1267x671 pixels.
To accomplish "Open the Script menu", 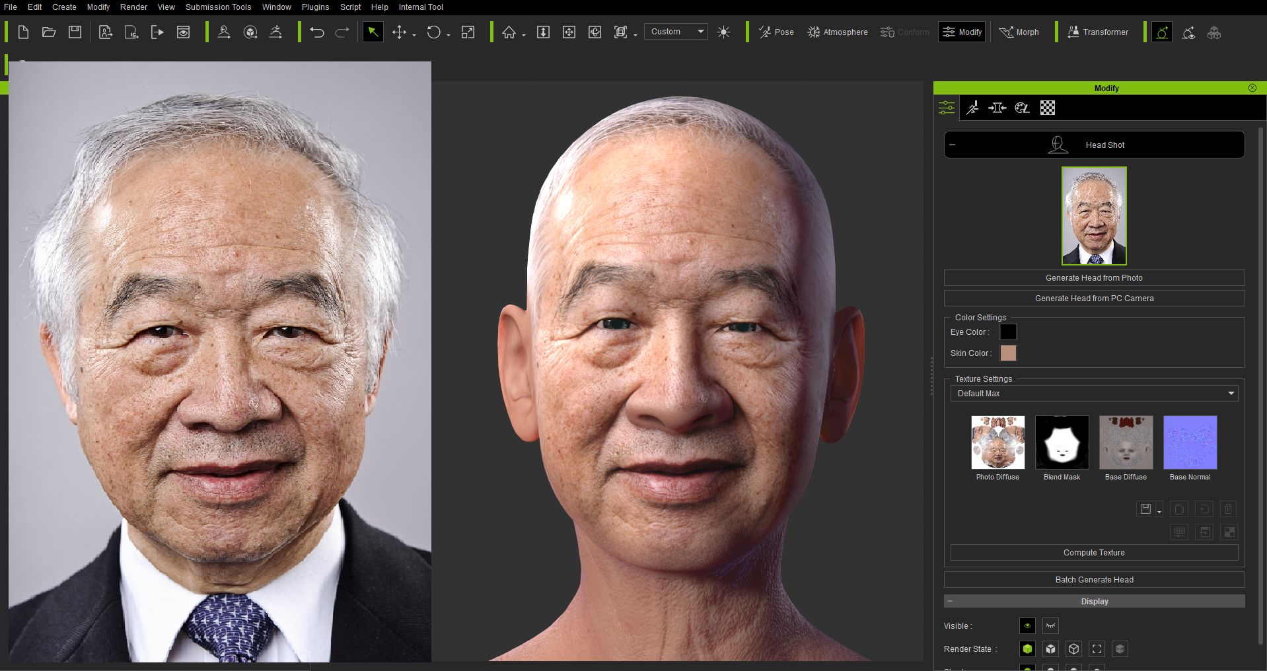I will (350, 7).
